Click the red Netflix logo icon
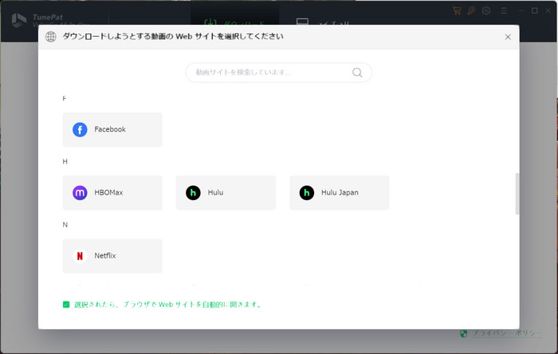558x354 pixels. click(80, 256)
